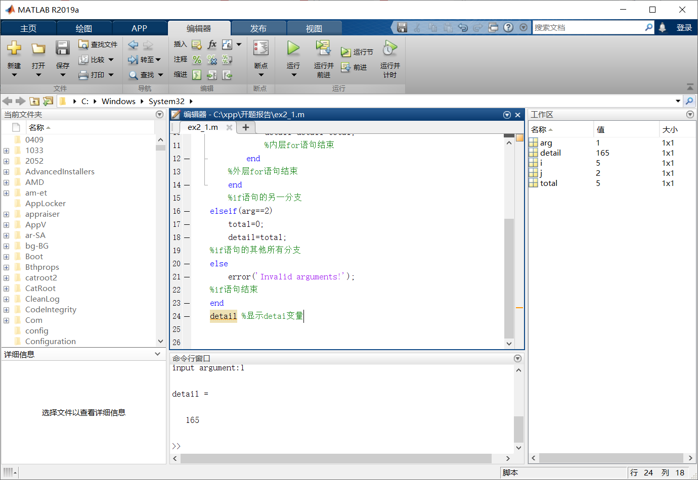Click the editor vertical scrollbar thumb
Viewport: 698px width, 480px height.
click(509, 278)
